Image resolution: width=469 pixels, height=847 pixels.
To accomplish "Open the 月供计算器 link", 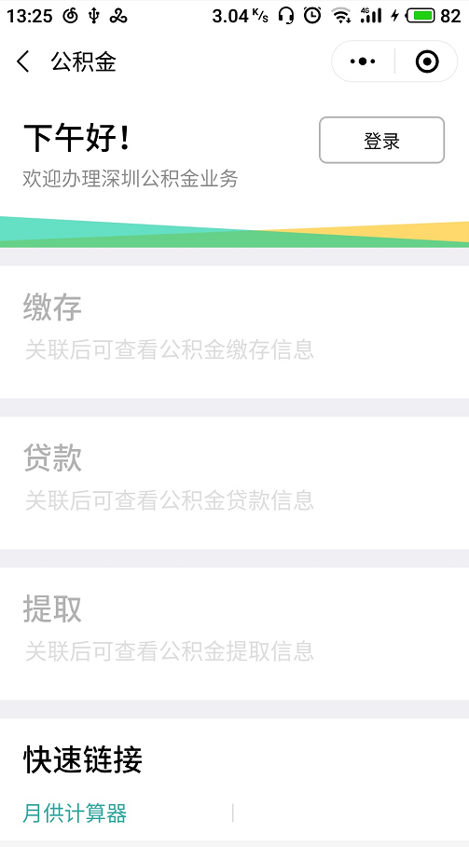I will (75, 813).
